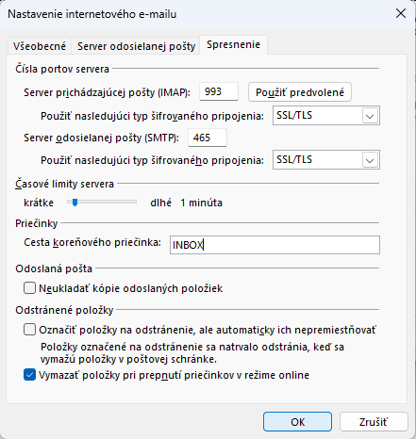
Task: Check Označiť položky na odstránenie checkbox
Action: (29, 330)
